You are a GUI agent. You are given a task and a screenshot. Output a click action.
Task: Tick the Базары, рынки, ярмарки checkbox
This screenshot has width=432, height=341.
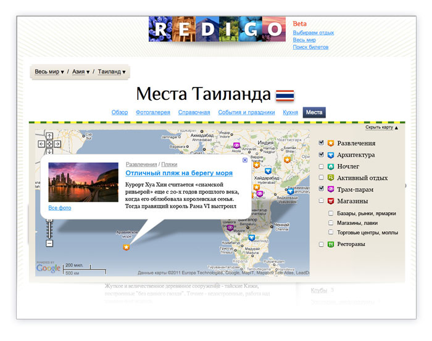coord(331,213)
